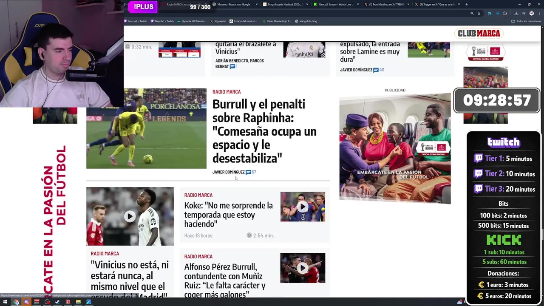Open the Siguiendo X bookmark
The height and width of the screenshot is (306, 544).
tap(218, 21)
